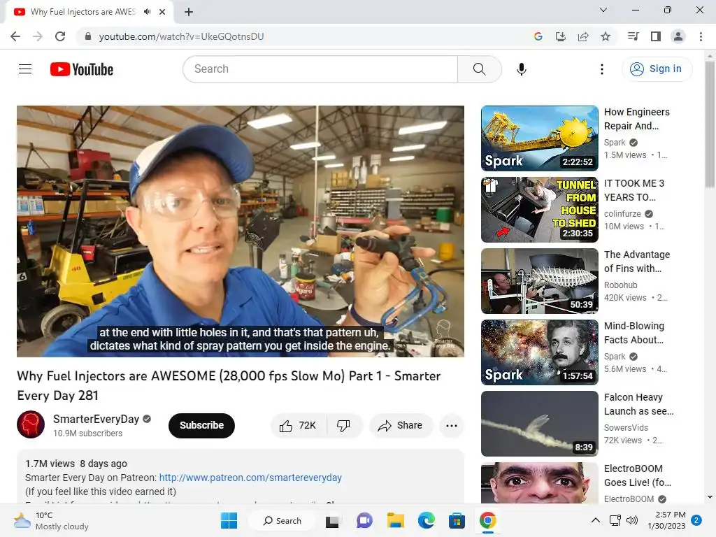Click the Share button
Viewport: 716px width, 537px height.
point(400,426)
